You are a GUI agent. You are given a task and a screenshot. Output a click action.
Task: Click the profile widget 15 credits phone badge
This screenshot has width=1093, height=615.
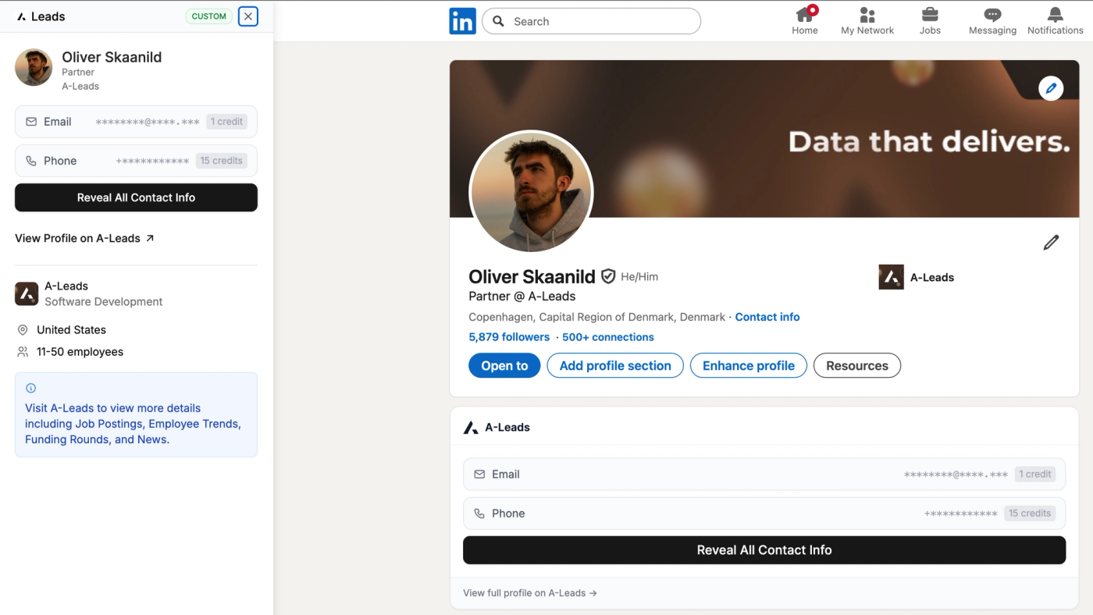click(1030, 513)
